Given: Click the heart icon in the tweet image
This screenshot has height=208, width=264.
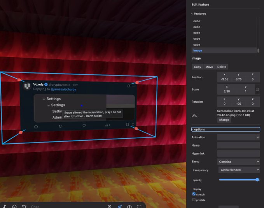Looking at the screenshot, I should click(84, 125).
